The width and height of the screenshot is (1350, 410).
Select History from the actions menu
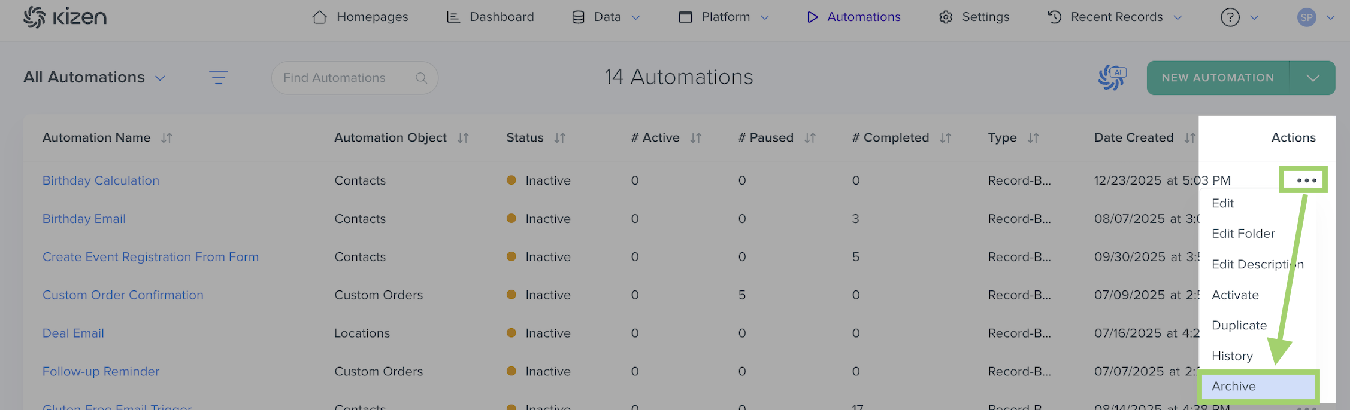[1232, 356]
